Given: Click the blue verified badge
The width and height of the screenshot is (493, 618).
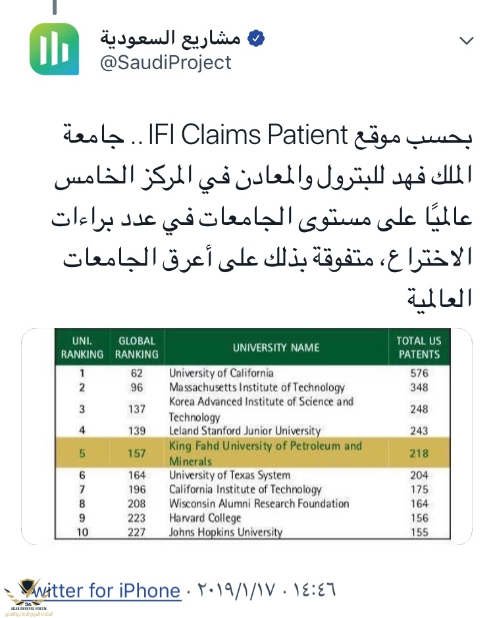Looking at the screenshot, I should pyautogui.click(x=255, y=39).
